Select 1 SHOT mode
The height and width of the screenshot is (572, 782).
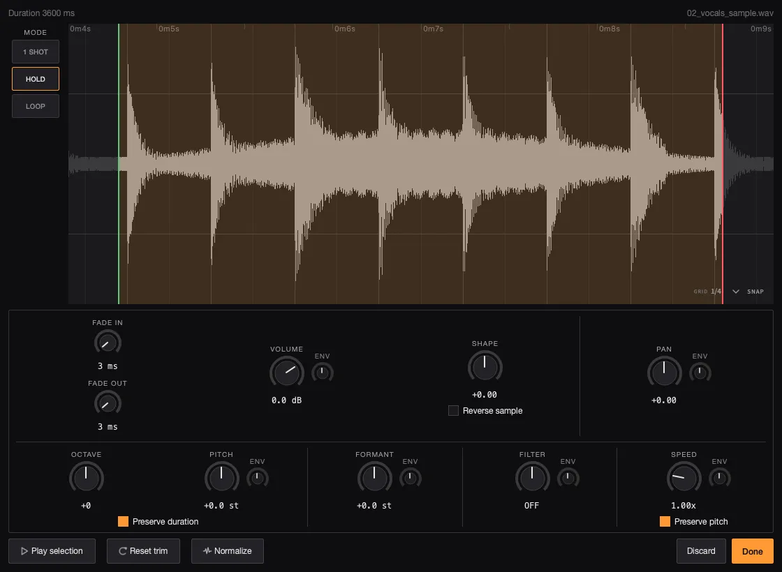36,52
